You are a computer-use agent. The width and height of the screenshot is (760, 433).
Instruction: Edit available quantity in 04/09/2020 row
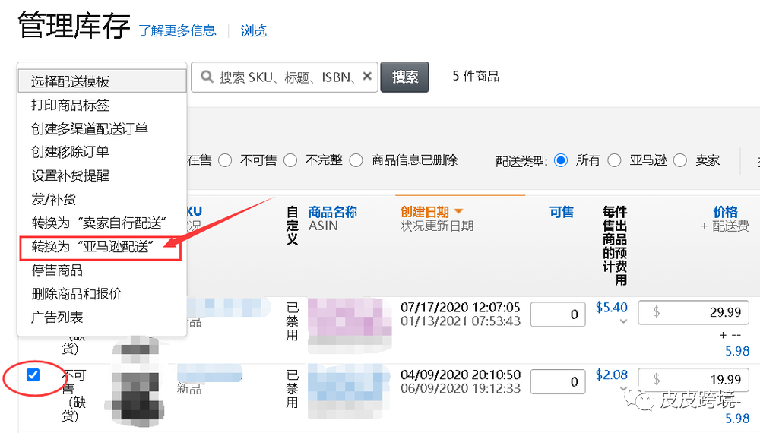click(558, 381)
